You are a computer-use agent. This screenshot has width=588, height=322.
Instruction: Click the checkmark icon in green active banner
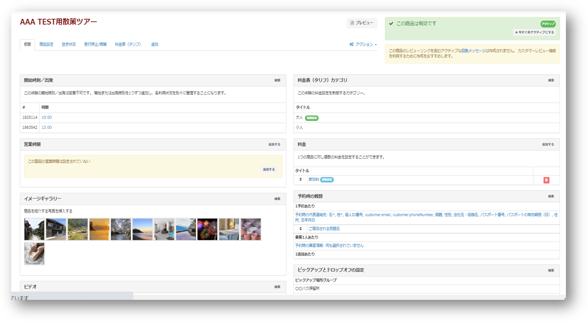point(391,24)
